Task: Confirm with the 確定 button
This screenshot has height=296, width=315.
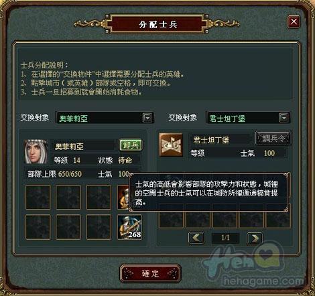Action: pos(150,273)
